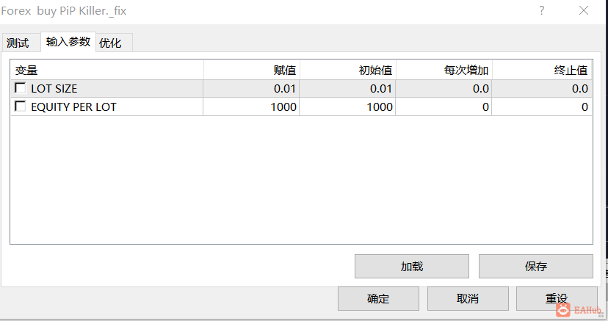Click the 保存 button
Image resolution: width=608 pixels, height=321 pixels.
point(536,267)
